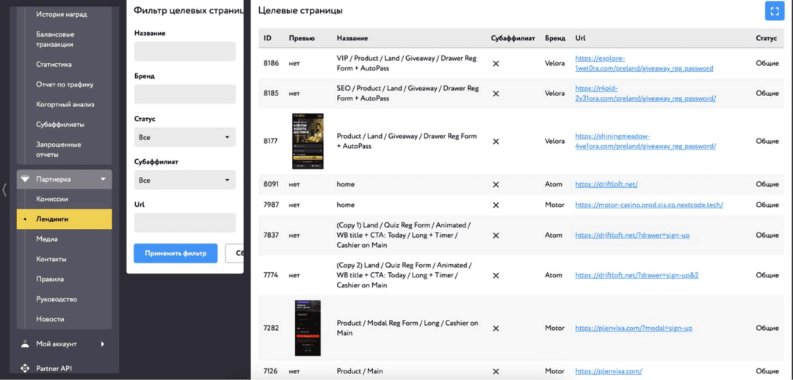This screenshot has height=380, width=793.
Task: Open the motor-casino.prod.cis.cp.nextcode.tech link
Action: click(x=649, y=205)
